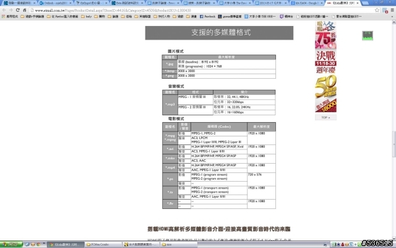This screenshot has height=248, width=396.
Task: Reload the etmall product page
Action: click(x=18, y=10)
